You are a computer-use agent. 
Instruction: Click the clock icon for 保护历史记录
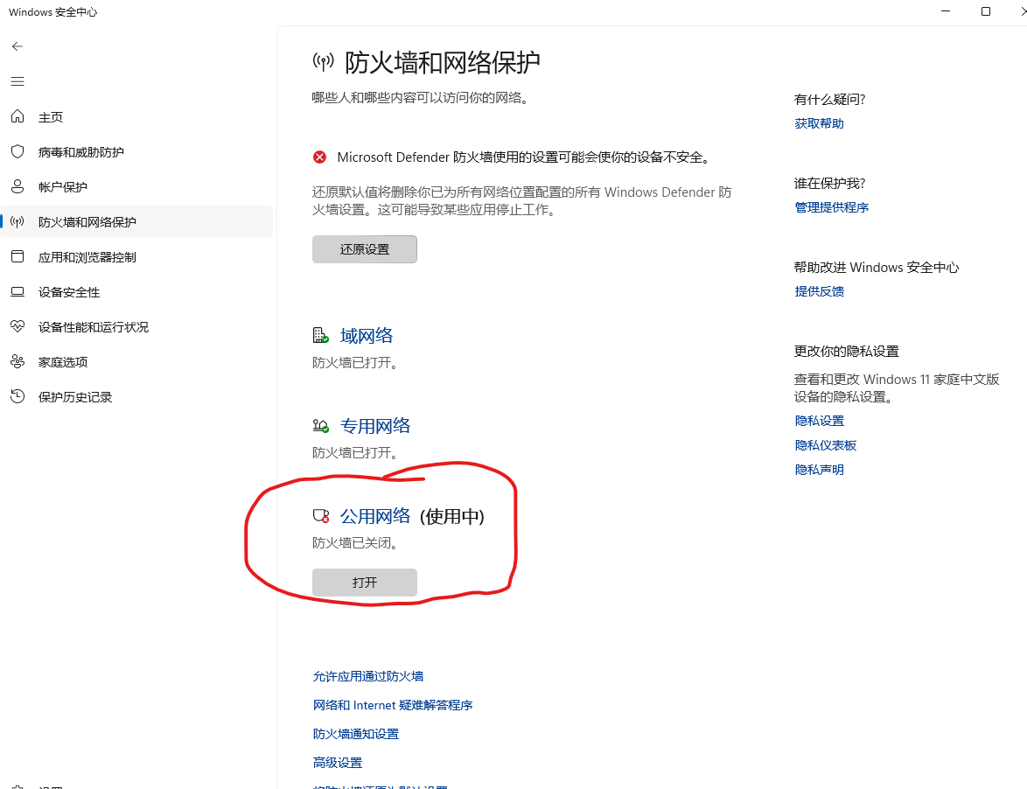[x=17, y=396]
